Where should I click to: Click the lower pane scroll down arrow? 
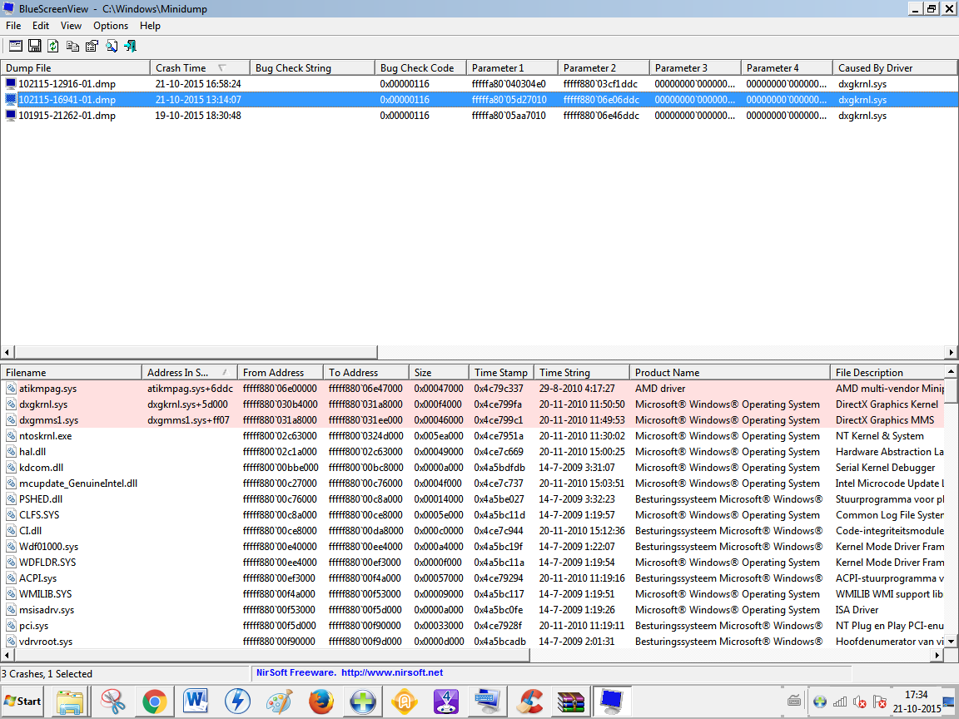pyautogui.click(x=951, y=642)
